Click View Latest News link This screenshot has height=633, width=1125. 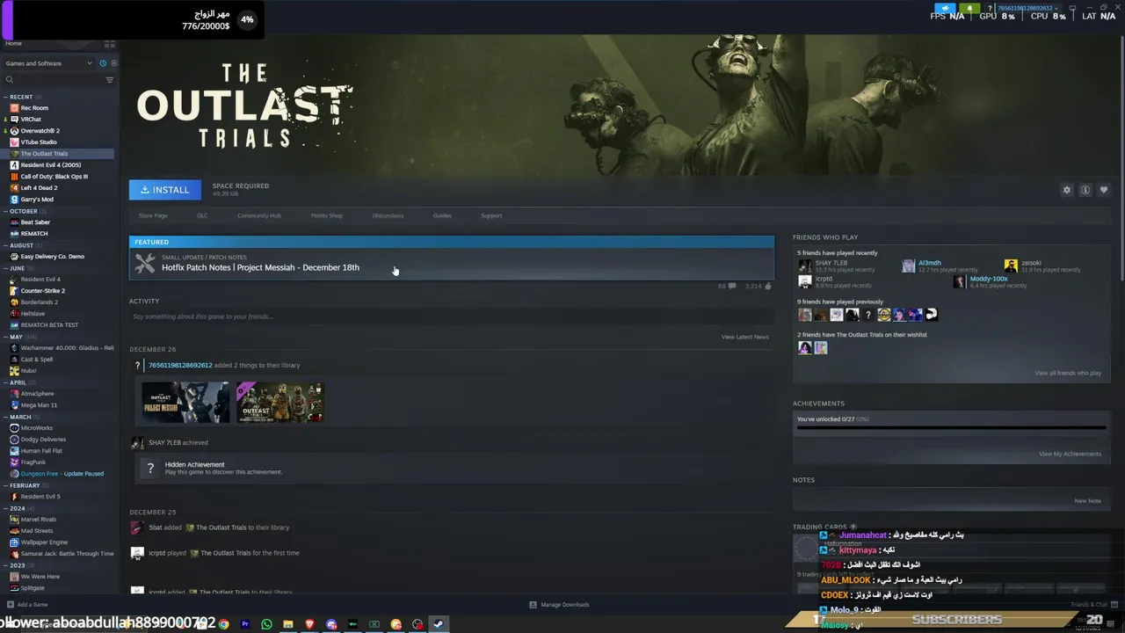click(745, 337)
